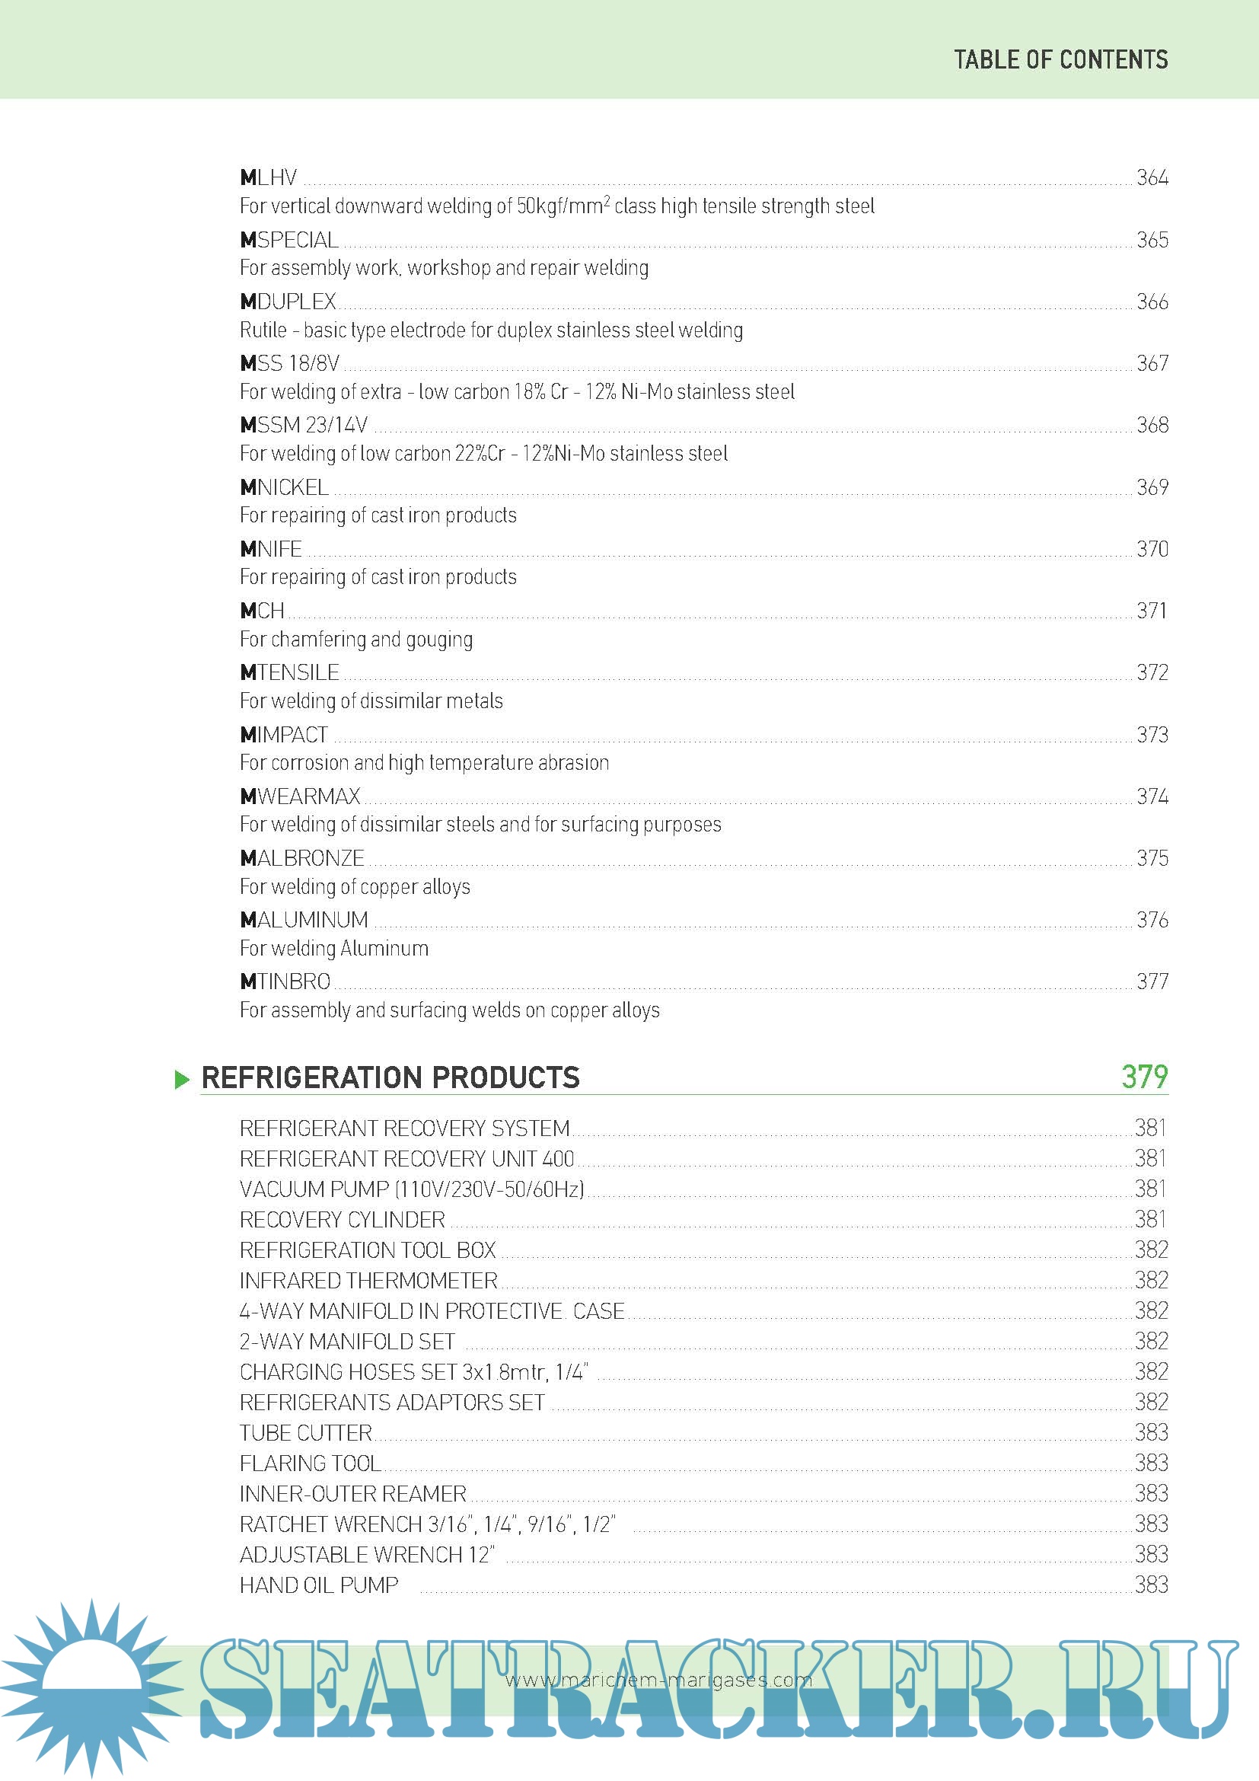
Task: Open the MWEARMAX entry
Action: click(x=300, y=796)
